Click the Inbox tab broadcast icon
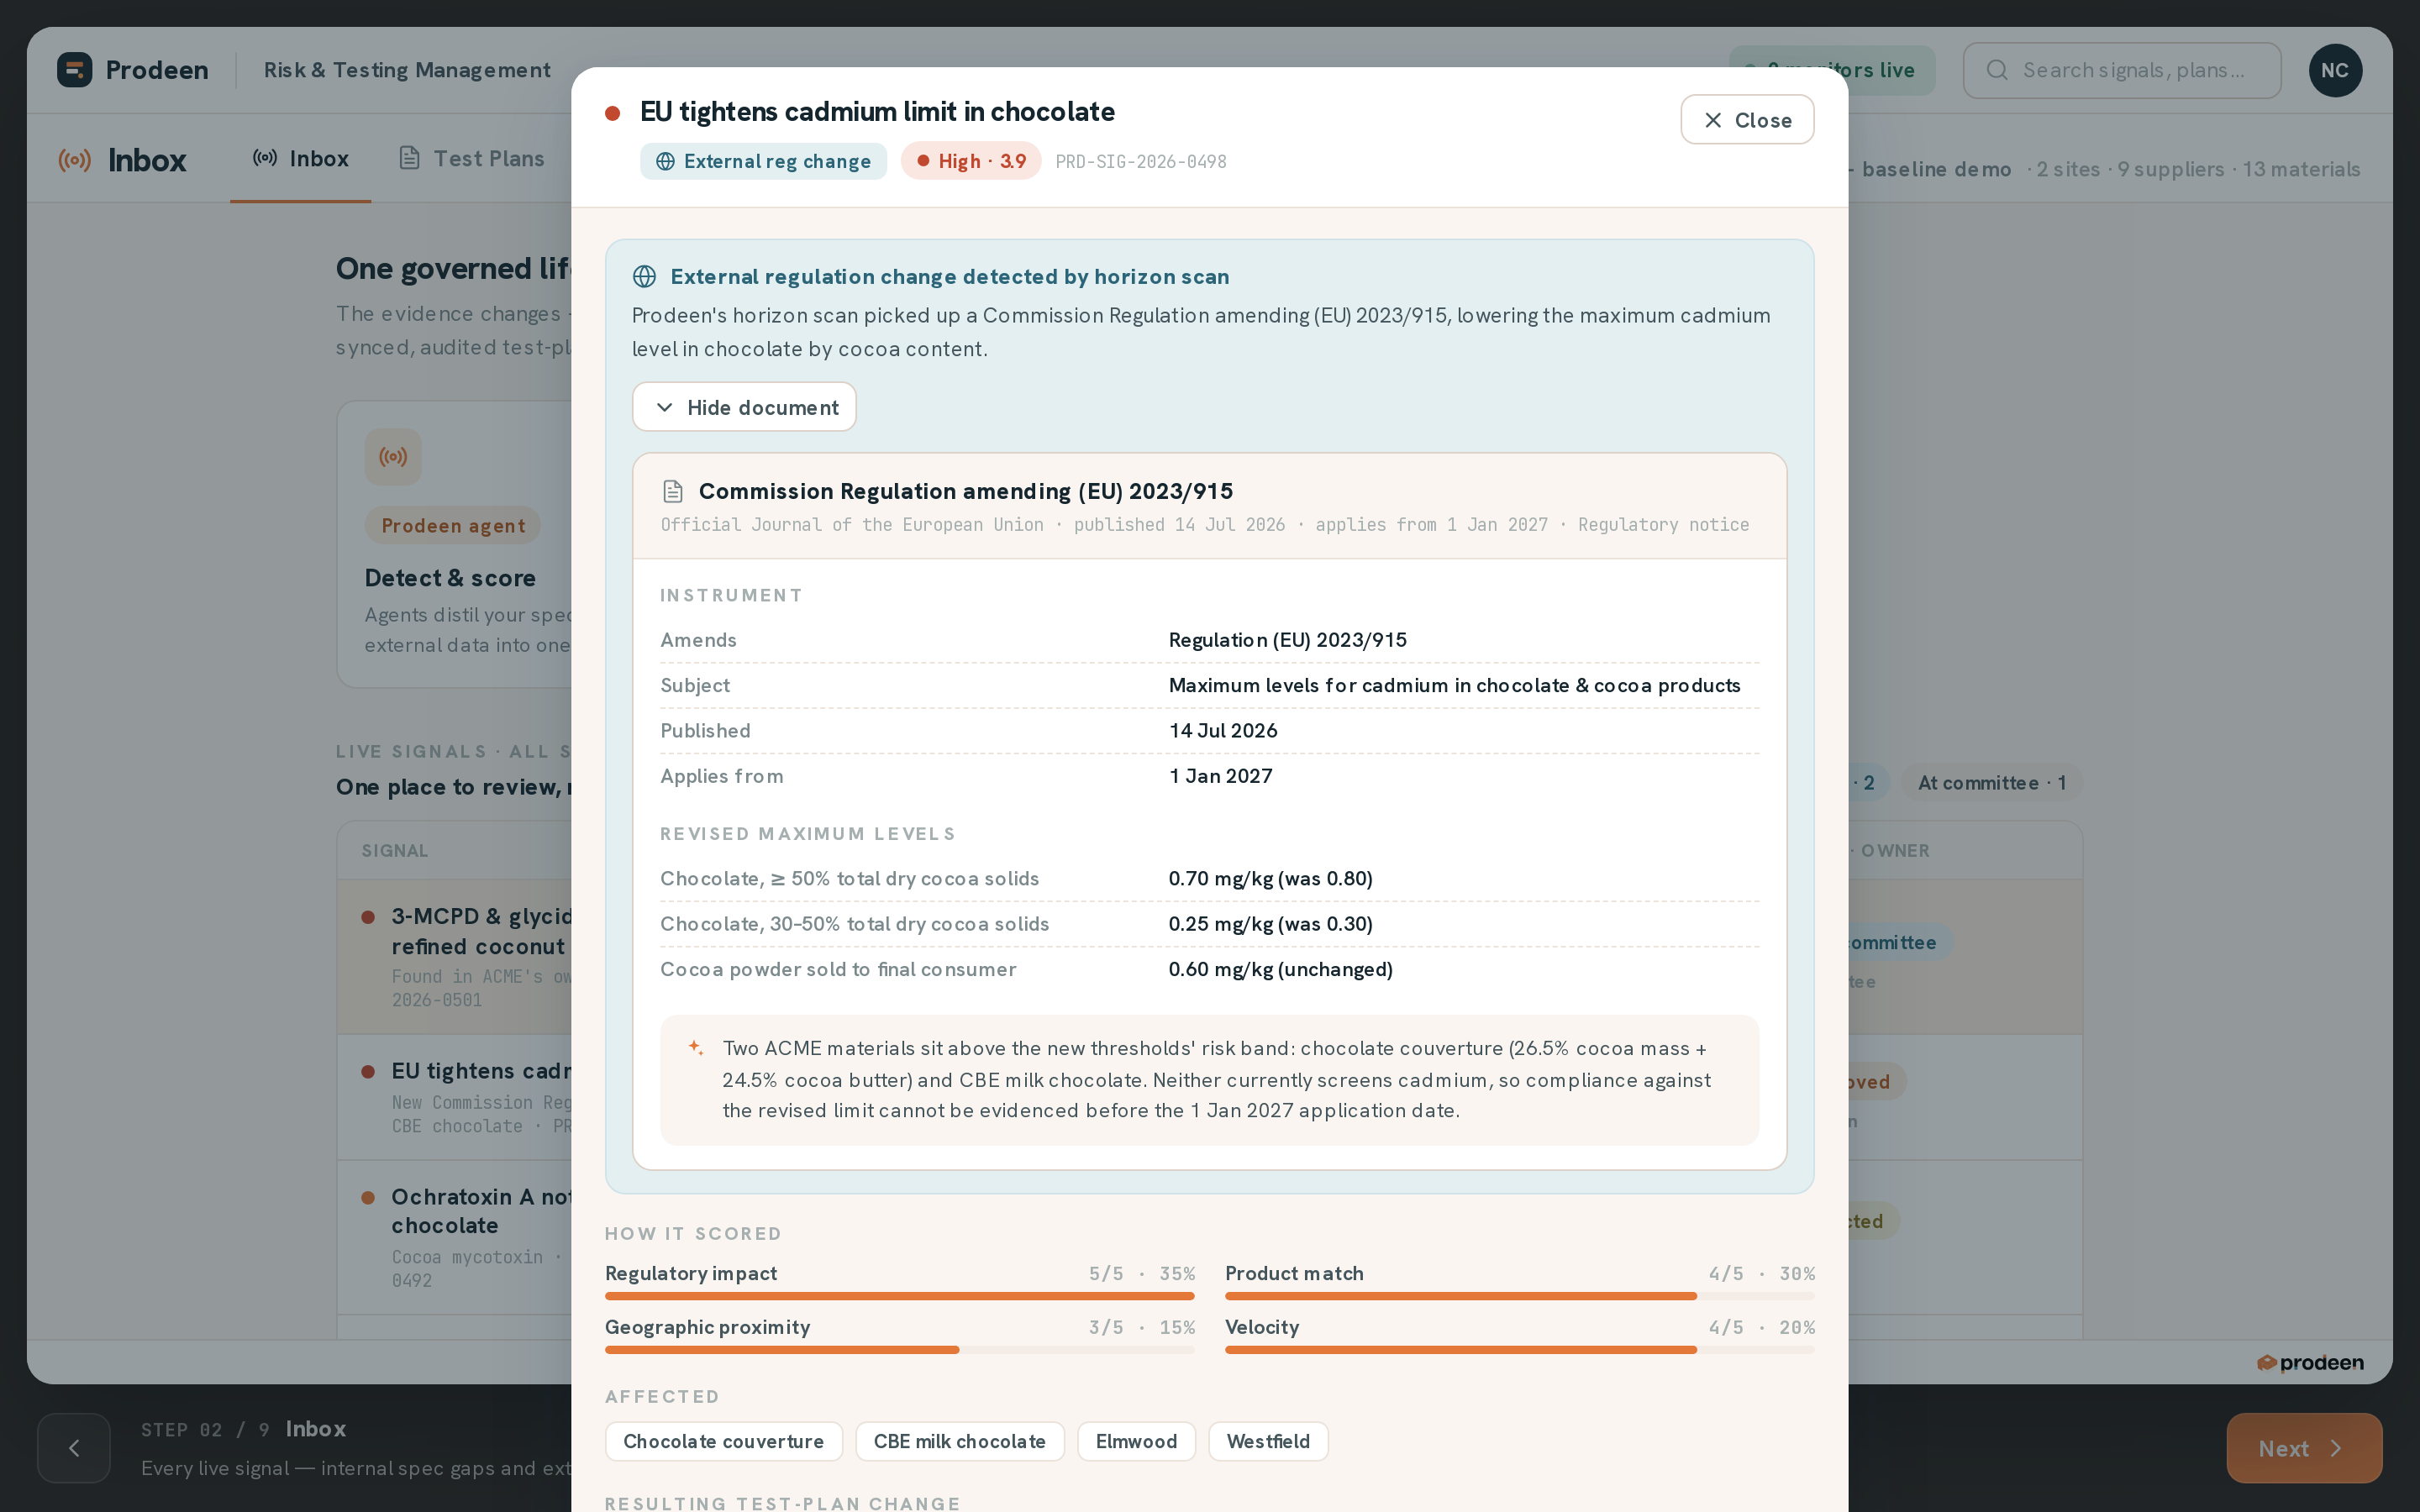The width and height of the screenshot is (2420, 1512). coord(265,158)
